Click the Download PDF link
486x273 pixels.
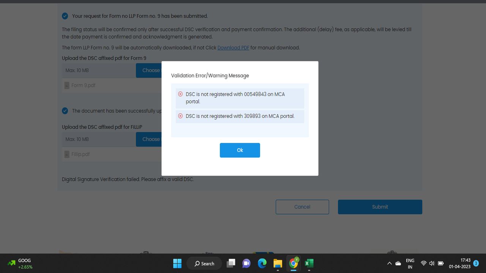[233, 48]
